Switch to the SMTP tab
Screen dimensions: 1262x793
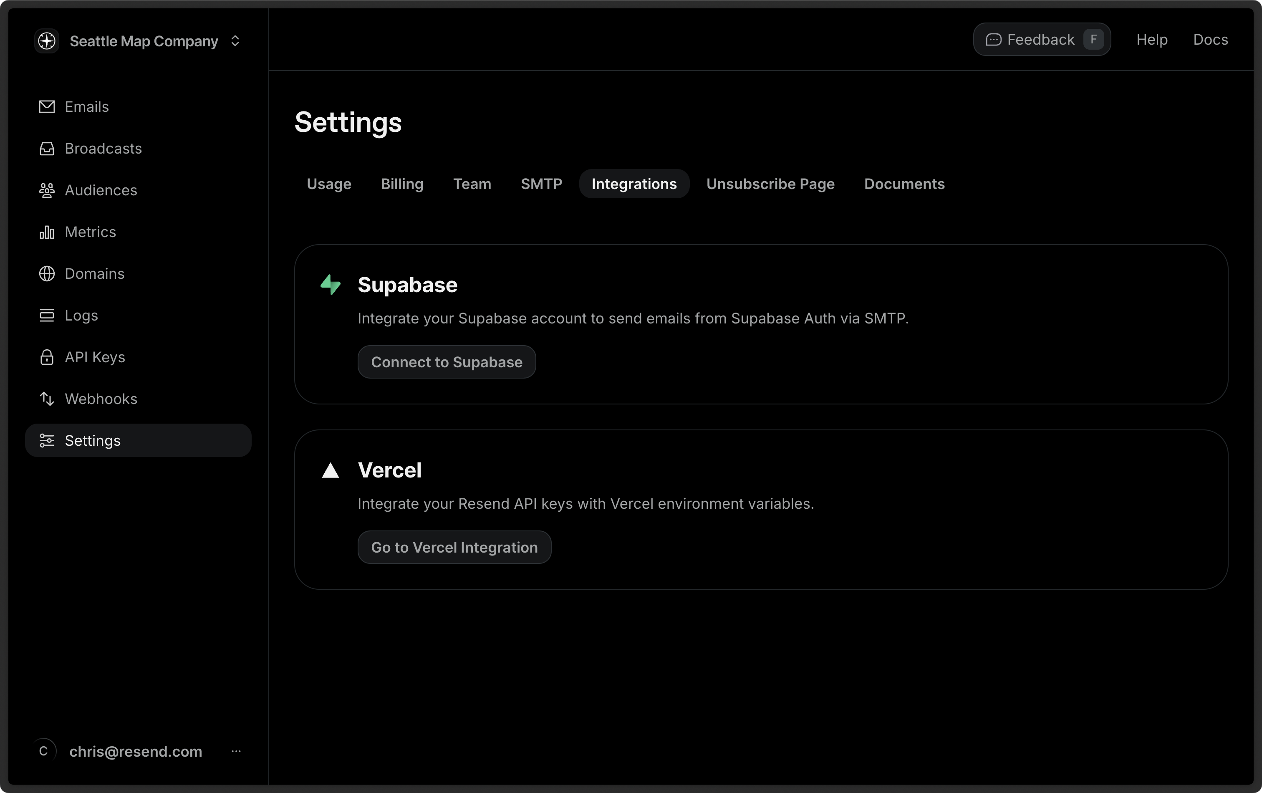pyautogui.click(x=541, y=184)
